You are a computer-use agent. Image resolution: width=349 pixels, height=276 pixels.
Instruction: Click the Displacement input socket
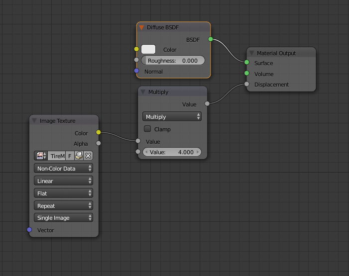point(246,84)
